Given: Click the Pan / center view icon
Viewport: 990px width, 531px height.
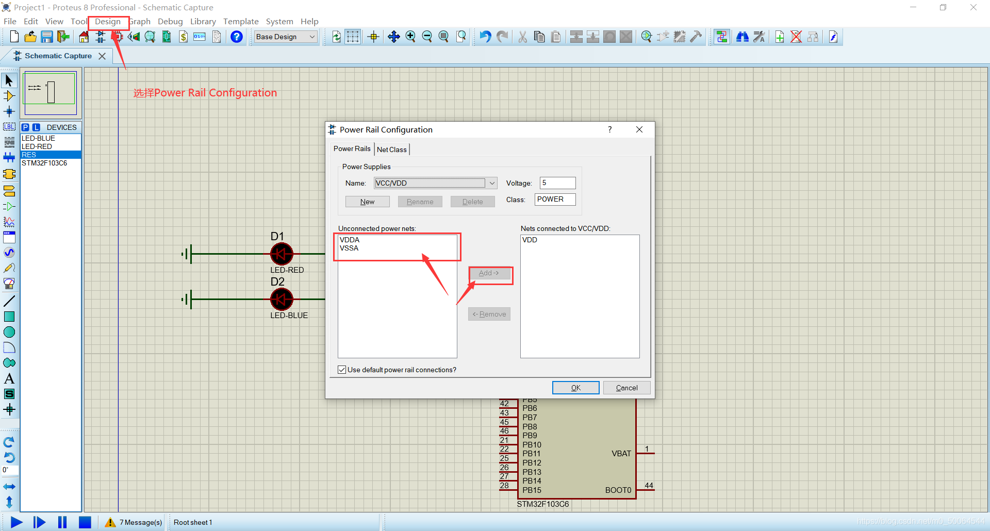Looking at the screenshot, I should pyautogui.click(x=394, y=37).
